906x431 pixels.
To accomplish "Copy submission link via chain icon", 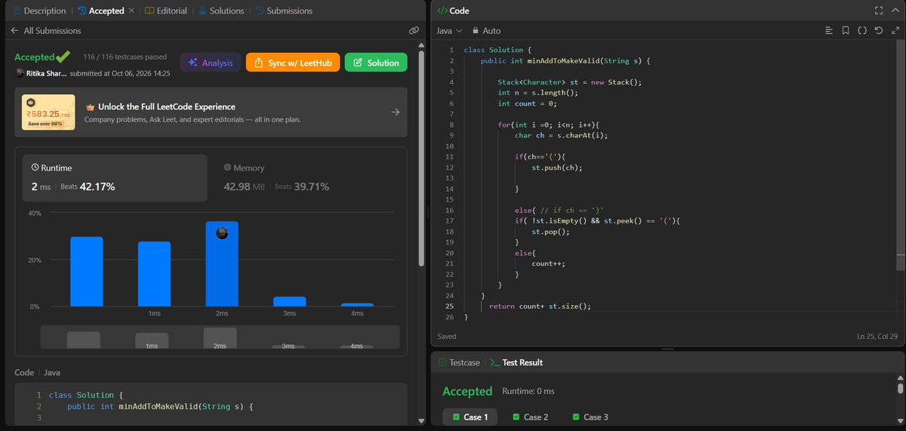I will (x=414, y=31).
